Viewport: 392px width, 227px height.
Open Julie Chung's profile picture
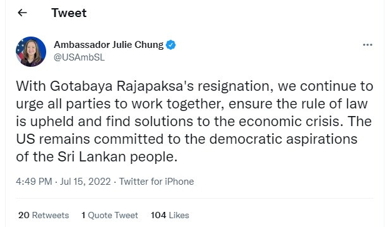pyautogui.click(x=31, y=51)
